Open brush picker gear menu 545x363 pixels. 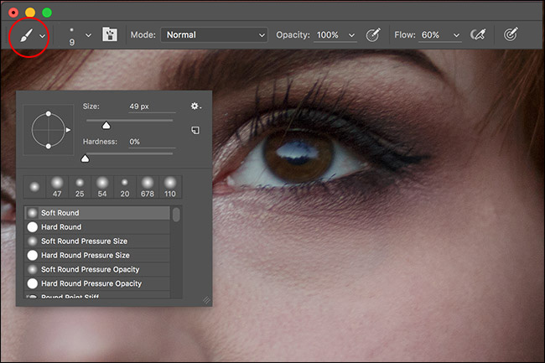point(195,106)
